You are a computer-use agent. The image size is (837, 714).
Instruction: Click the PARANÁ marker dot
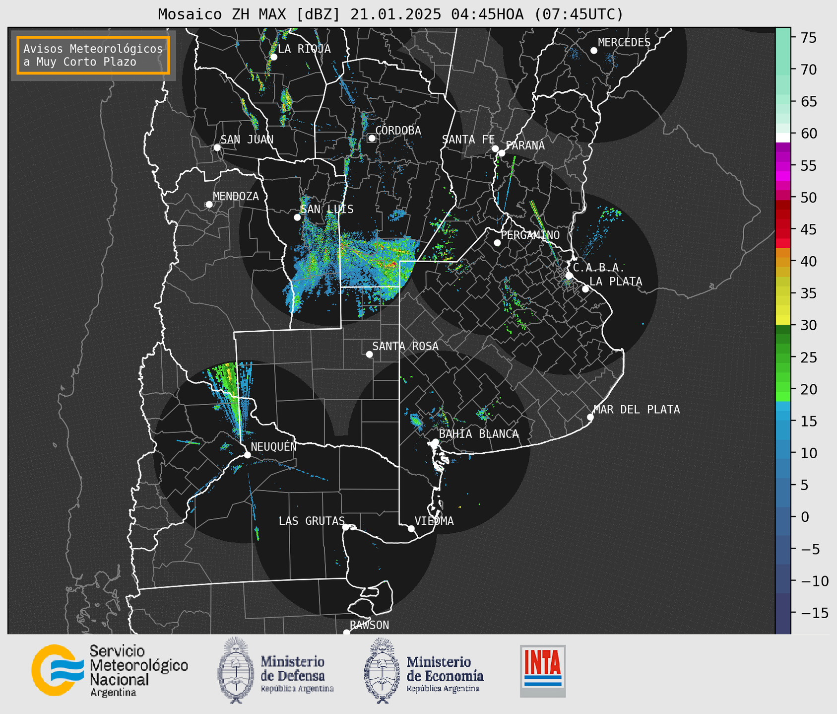pyautogui.click(x=502, y=153)
